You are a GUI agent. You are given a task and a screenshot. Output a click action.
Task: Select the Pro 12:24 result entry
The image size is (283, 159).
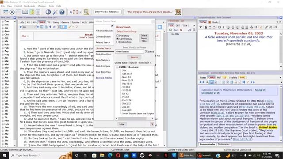(127, 100)
